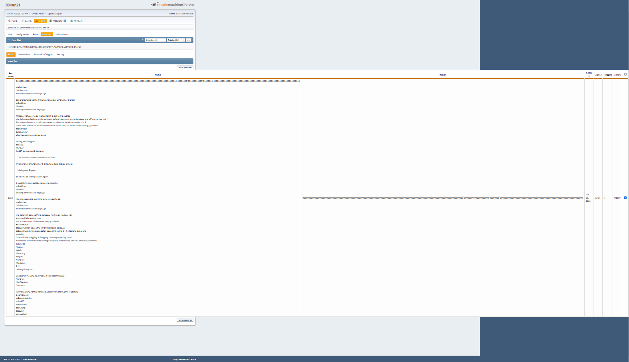Click the Jan 29, 2022 added date cell
Viewport: 629px width, 362px height.
pos(588,198)
